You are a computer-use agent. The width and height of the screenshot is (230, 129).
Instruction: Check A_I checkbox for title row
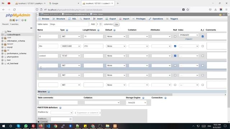click(203, 46)
